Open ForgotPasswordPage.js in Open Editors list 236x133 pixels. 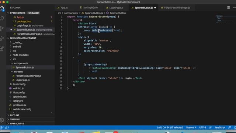[x=29, y=34]
